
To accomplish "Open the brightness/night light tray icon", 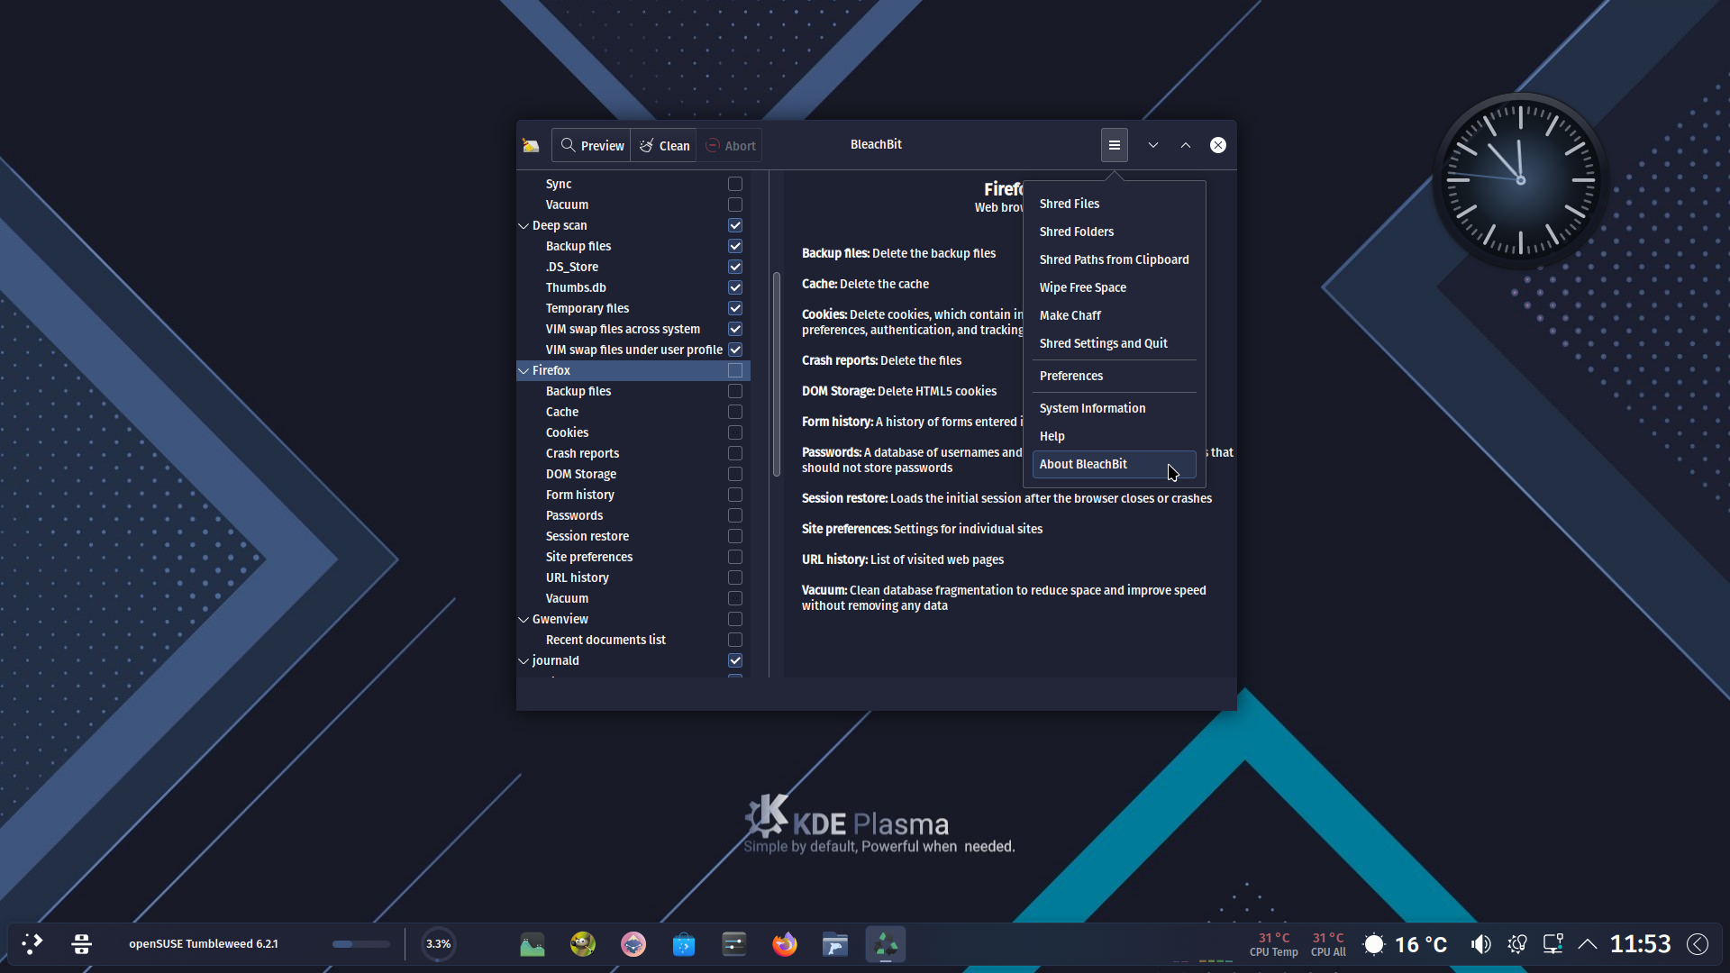I will 1516,944.
